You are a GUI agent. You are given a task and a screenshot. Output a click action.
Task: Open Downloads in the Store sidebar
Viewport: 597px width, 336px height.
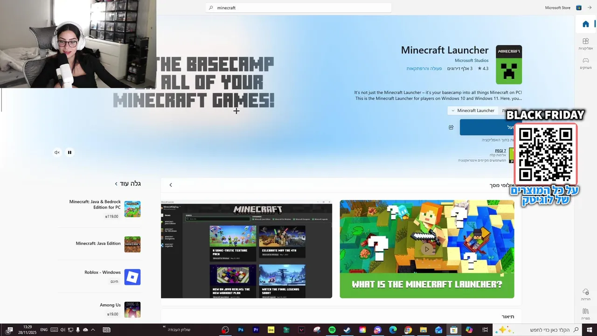[586, 294]
